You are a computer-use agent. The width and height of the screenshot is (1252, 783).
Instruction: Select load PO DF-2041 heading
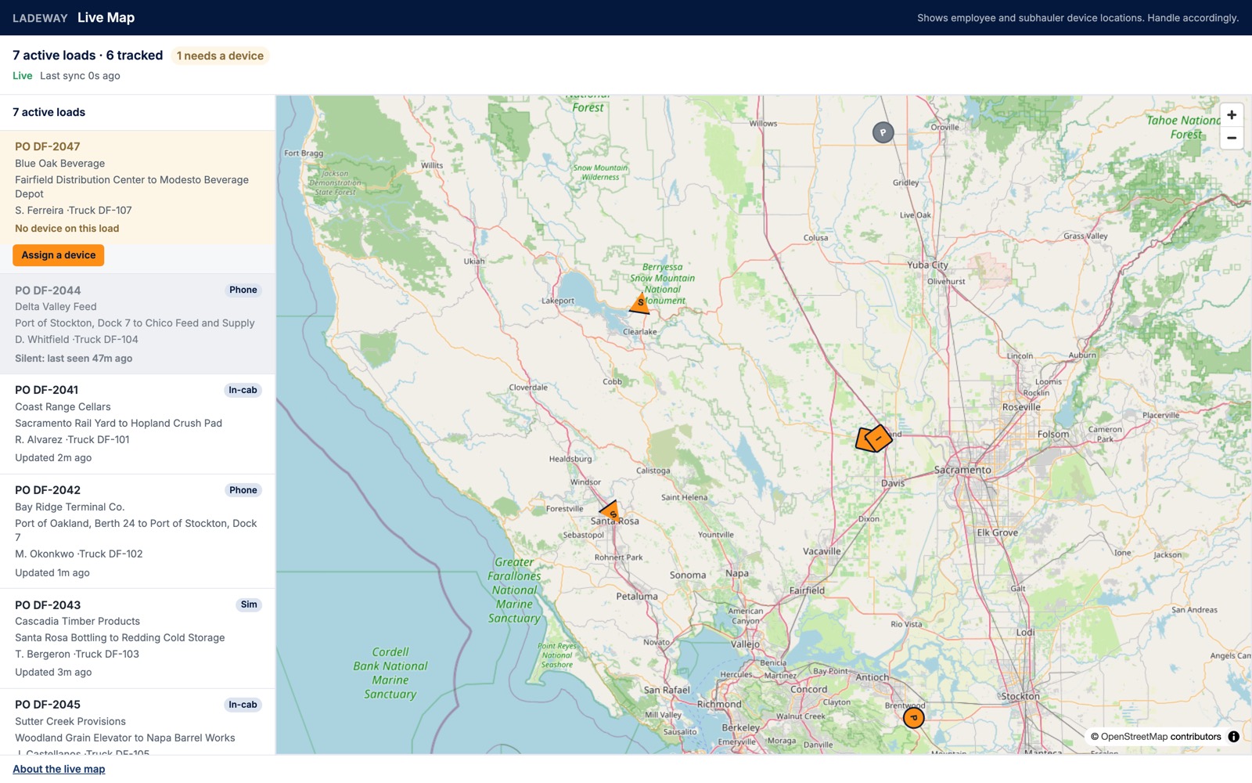coord(47,390)
